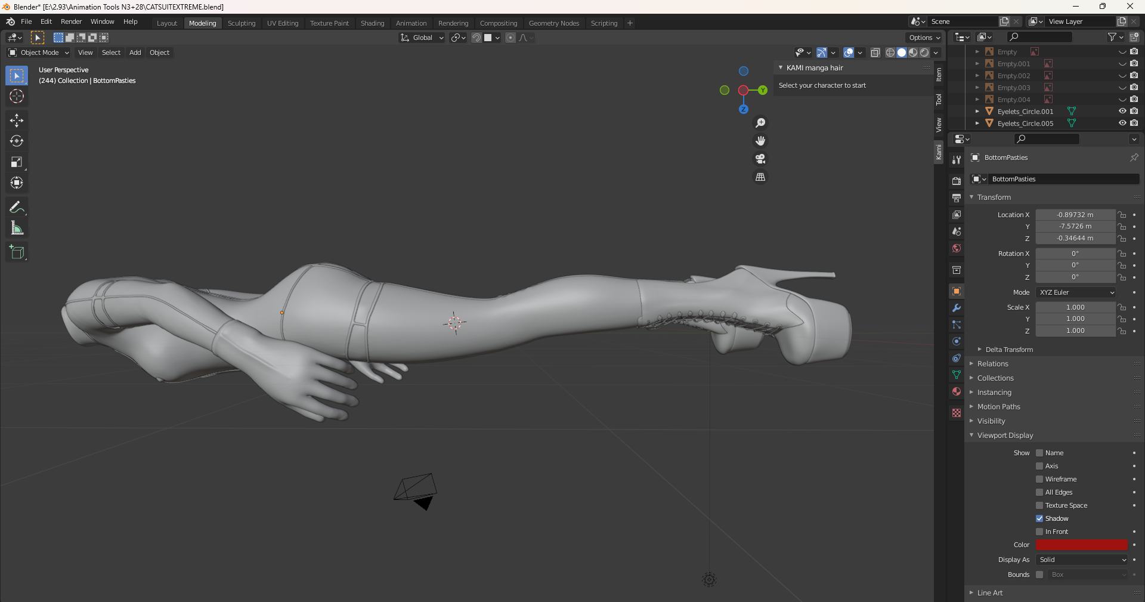Select the Transform tool

click(17, 183)
